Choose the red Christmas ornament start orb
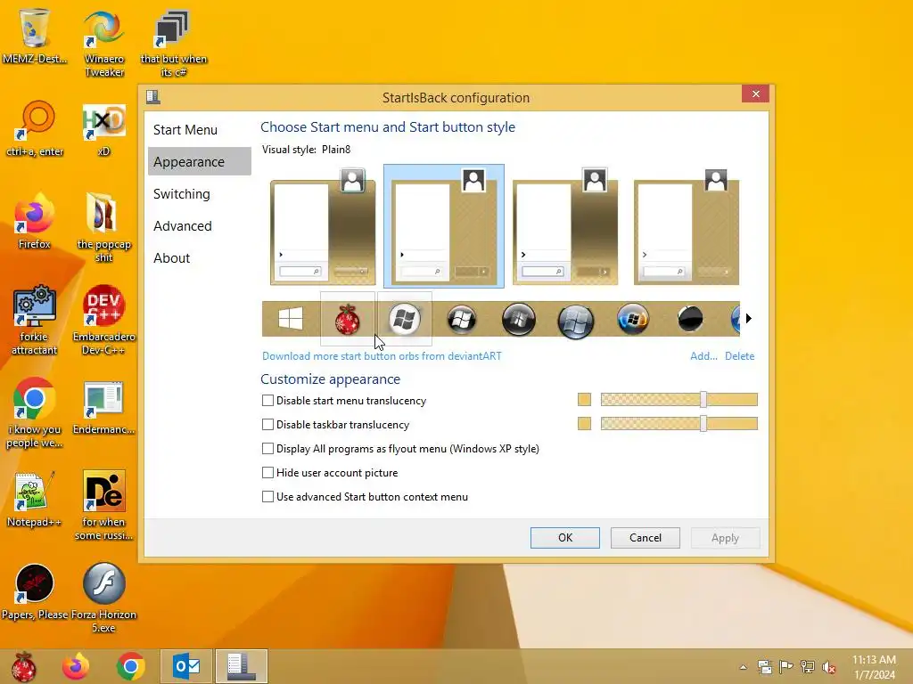The height and width of the screenshot is (684, 913). coord(348,320)
